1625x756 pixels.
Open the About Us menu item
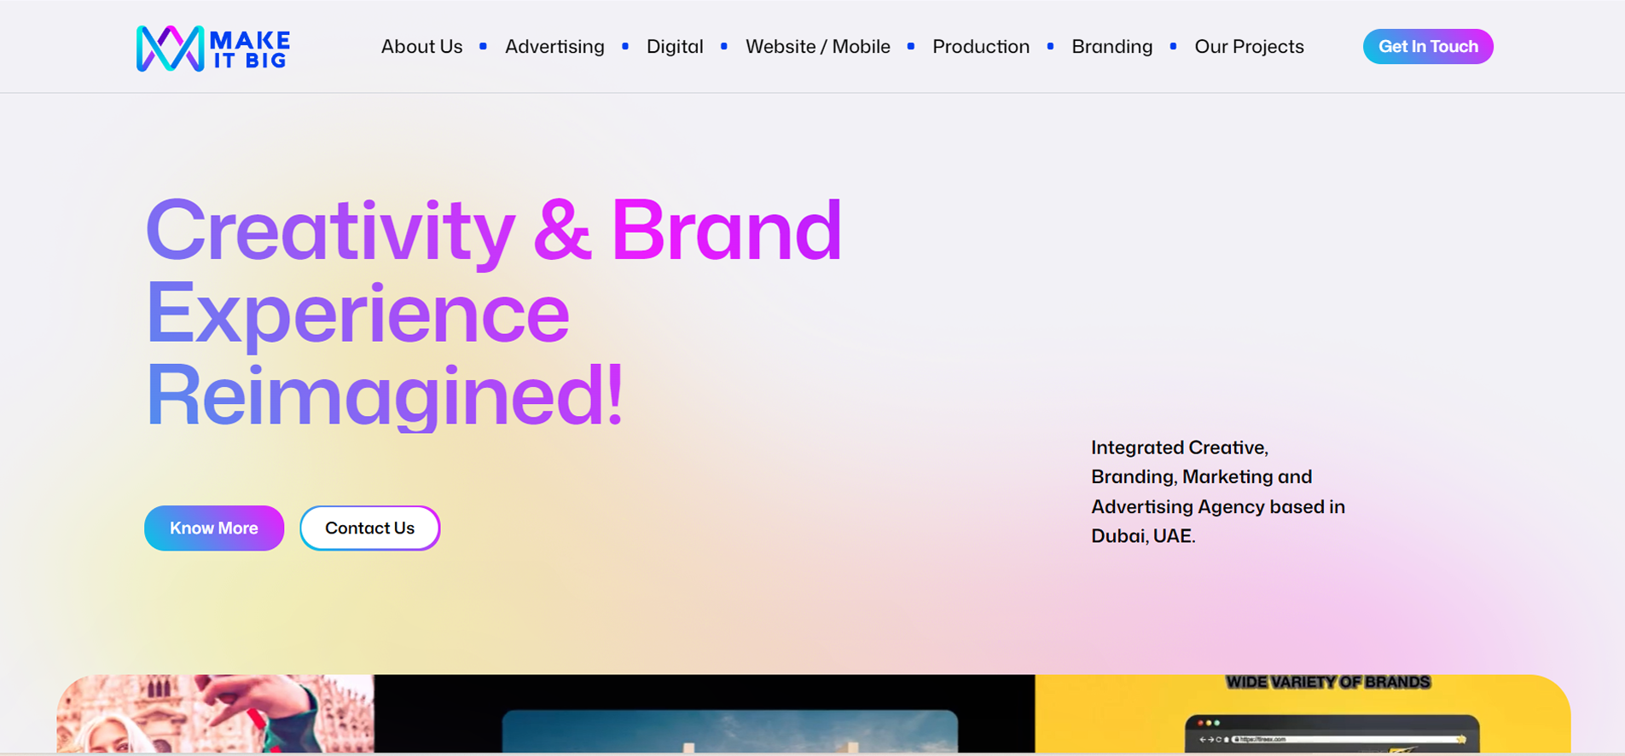[x=421, y=47]
